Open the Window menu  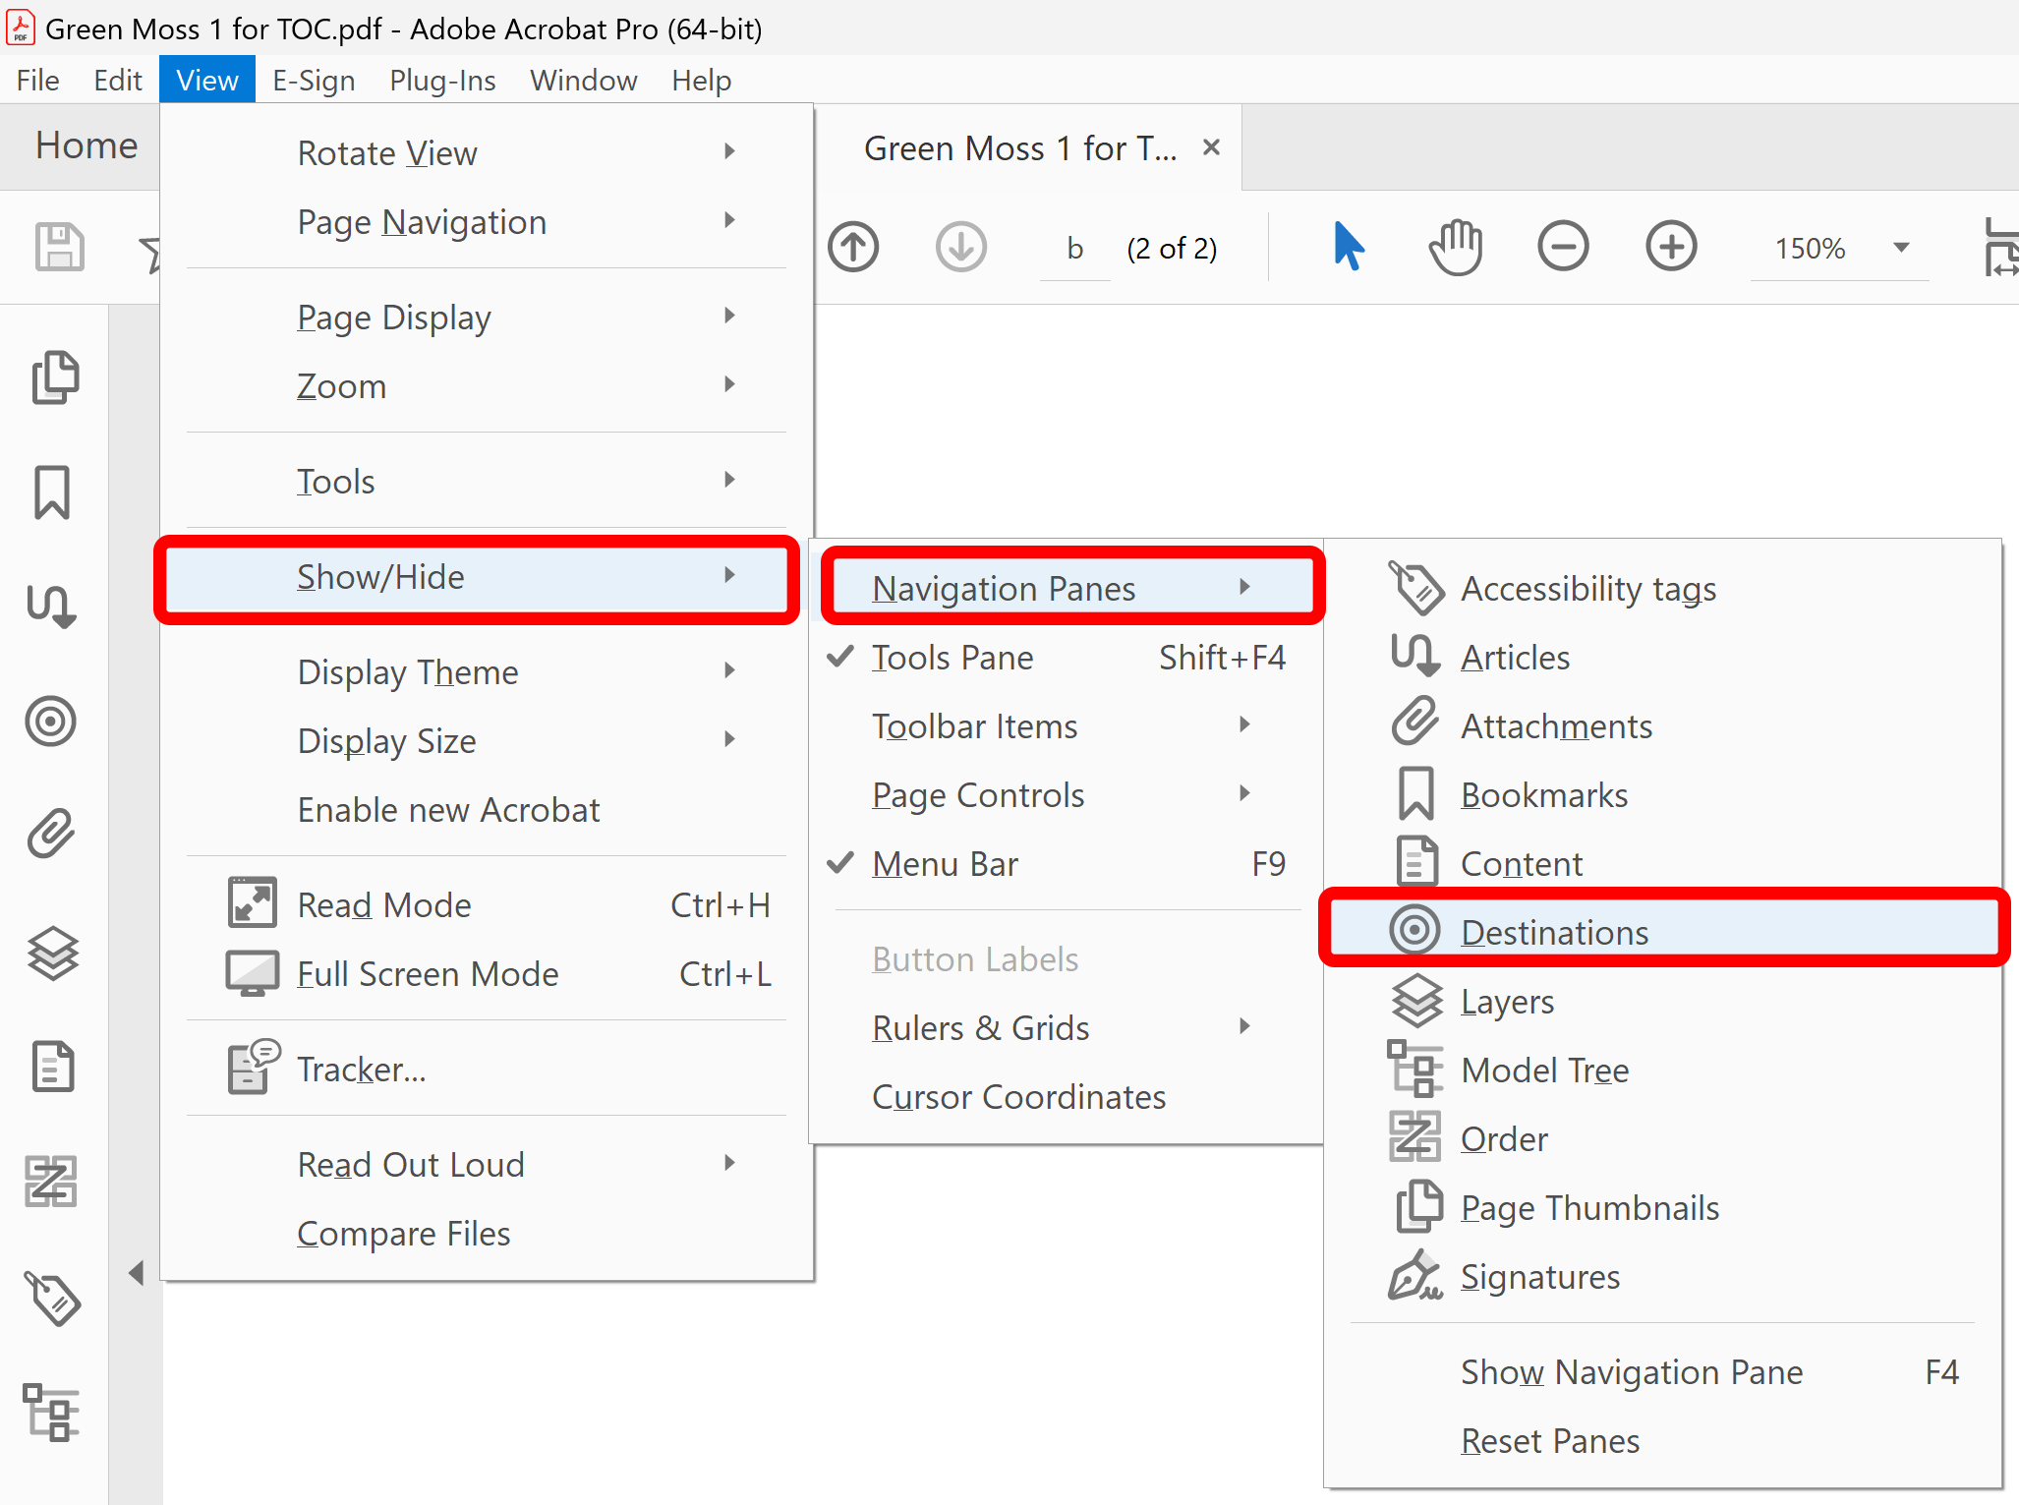click(583, 80)
